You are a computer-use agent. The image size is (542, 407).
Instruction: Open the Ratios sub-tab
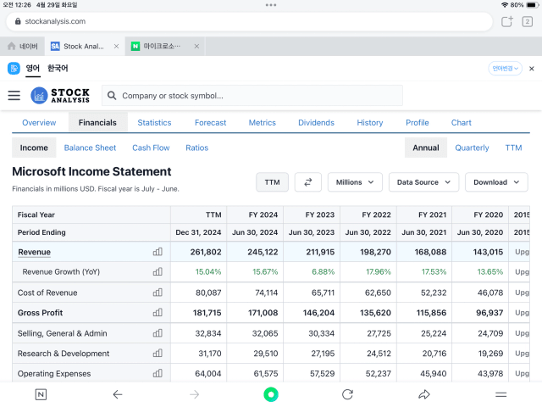197,148
